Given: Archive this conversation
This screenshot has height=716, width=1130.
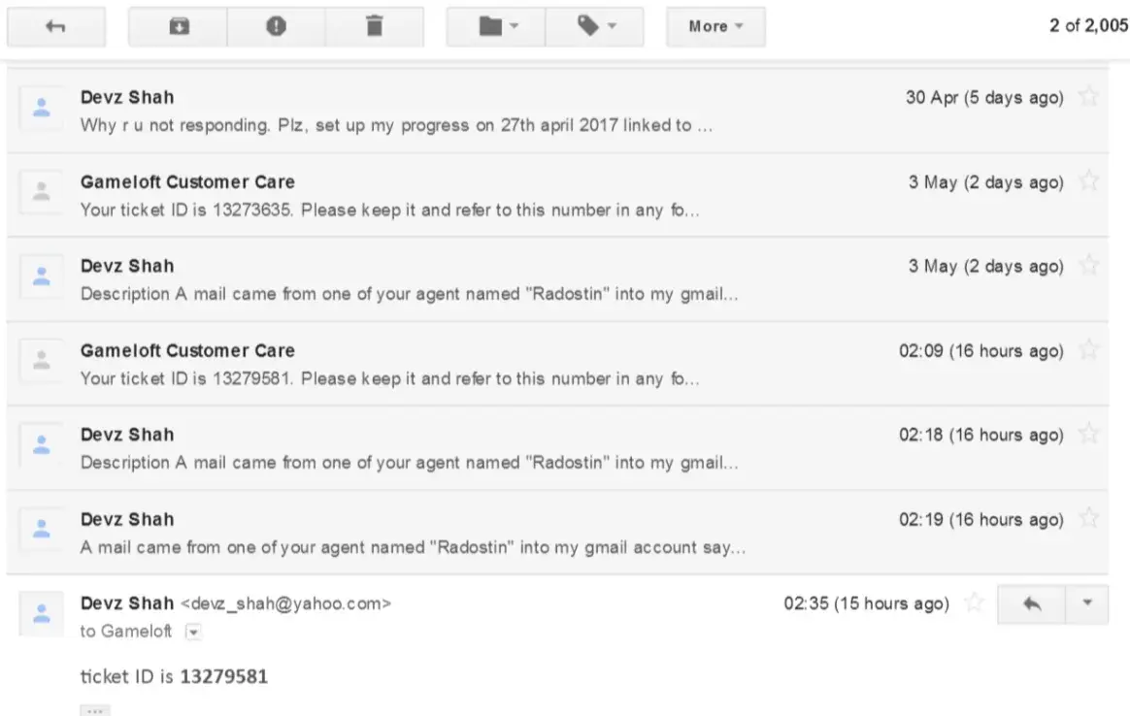Looking at the screenshot, I should pyautogui.click(x=179, y=27).
